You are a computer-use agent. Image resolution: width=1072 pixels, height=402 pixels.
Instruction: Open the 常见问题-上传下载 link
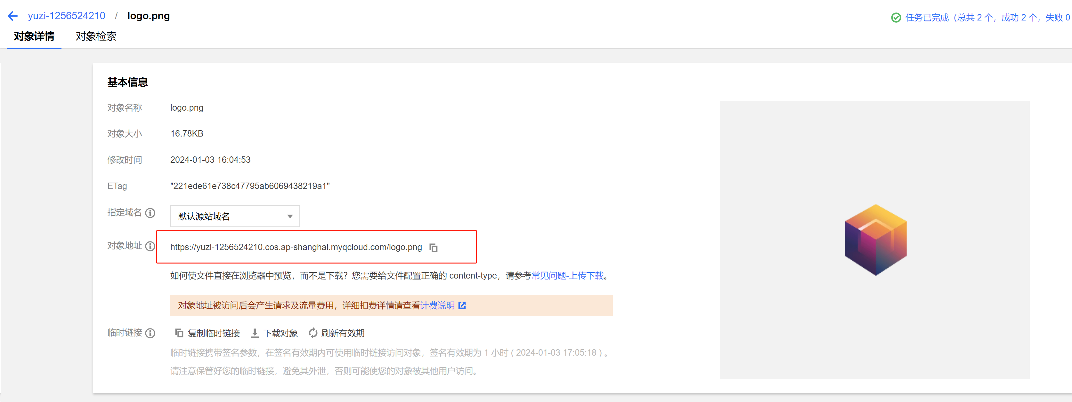point(567,276)
